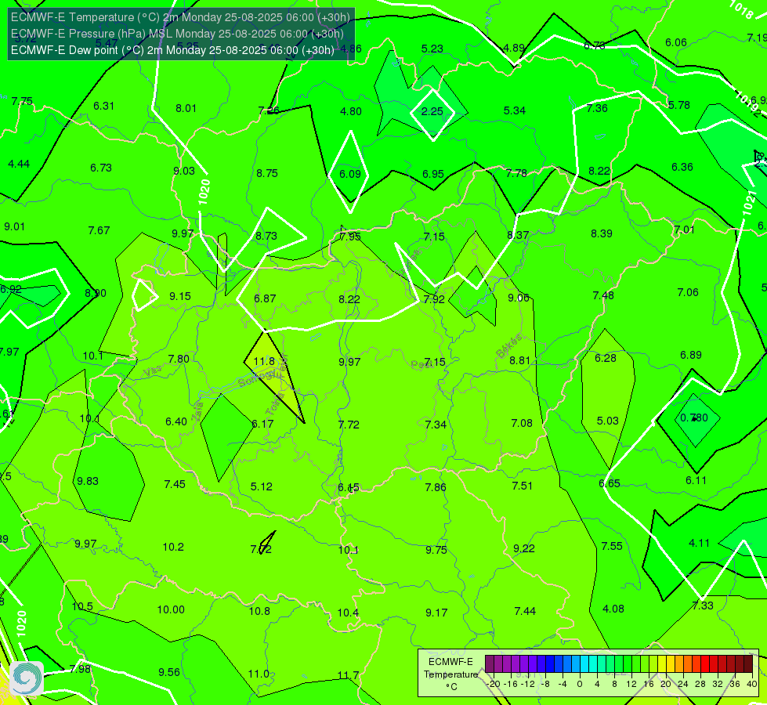Viewport: 767px width, 705px height.
Task: Click the 6.31 value on the map
Action: click(103, 107)
